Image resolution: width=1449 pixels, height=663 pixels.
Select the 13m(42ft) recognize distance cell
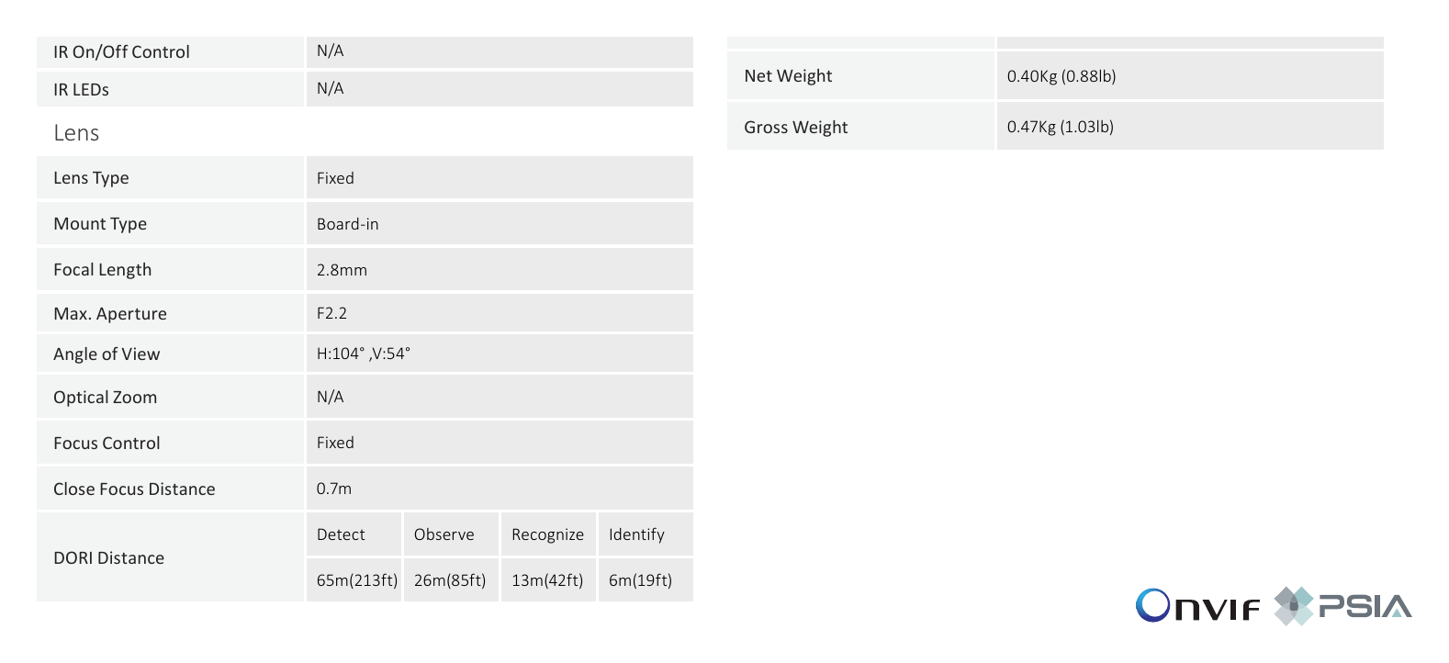[x=548, y=580]
